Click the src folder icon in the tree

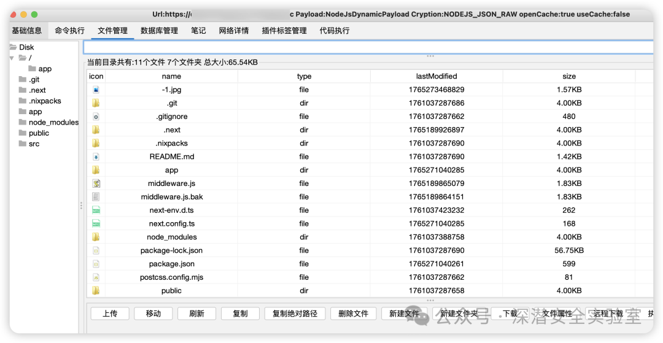23,144
